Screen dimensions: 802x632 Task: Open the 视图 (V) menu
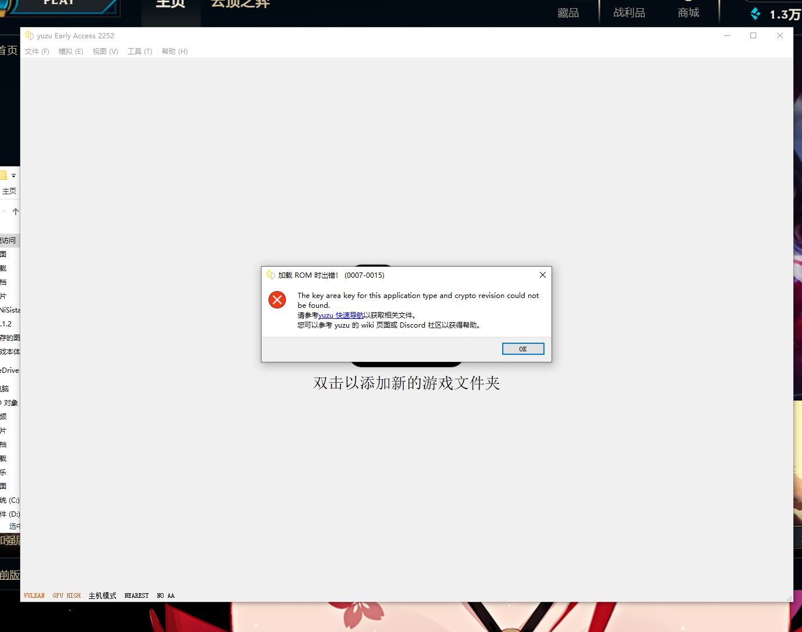pos(106,52)
